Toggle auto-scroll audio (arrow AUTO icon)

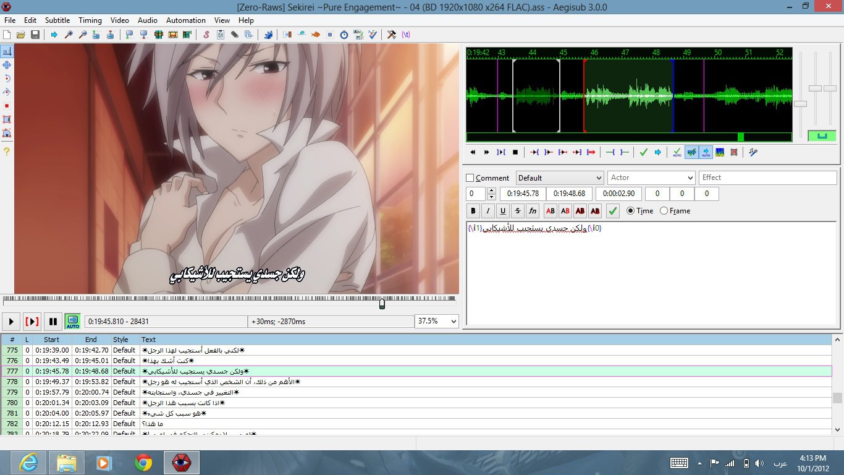point(706,152)
